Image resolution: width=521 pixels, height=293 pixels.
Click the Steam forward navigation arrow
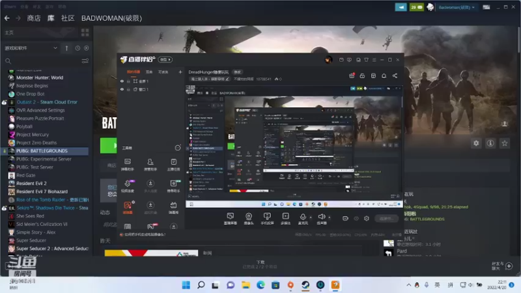[x=18, y=18]
